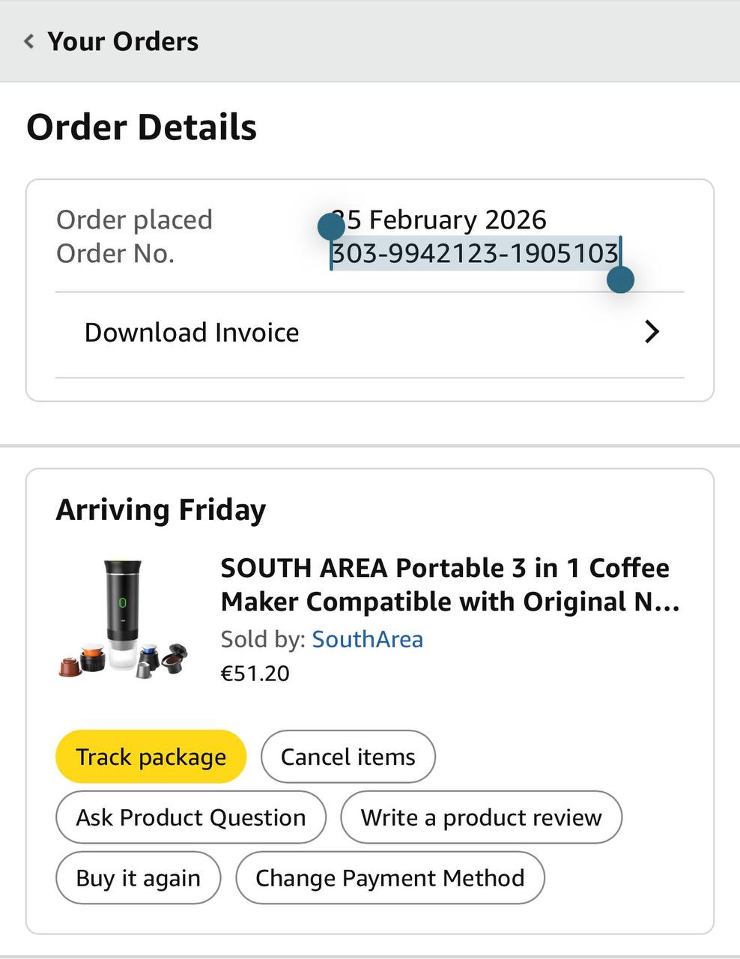
Task: Tap the Order Details page heading
Action: 142,127
